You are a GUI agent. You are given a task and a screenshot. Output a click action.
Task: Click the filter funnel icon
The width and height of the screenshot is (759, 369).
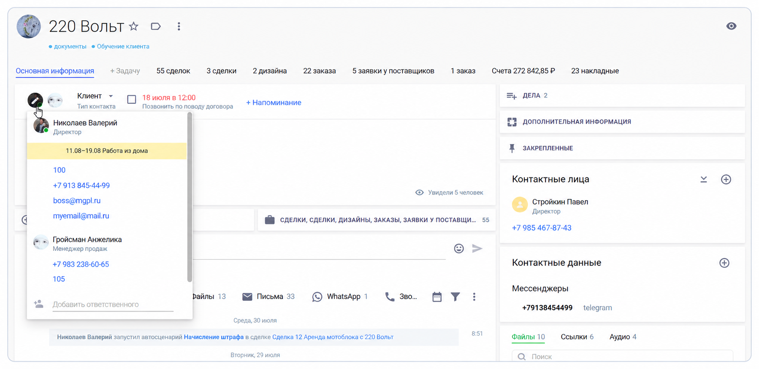455,297
